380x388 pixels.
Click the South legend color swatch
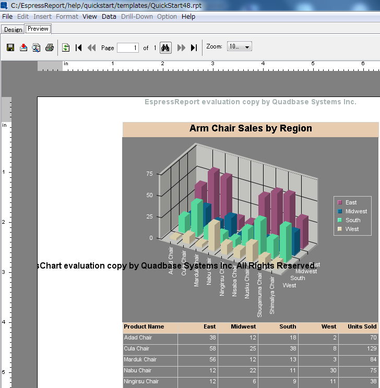click(340, 220)
